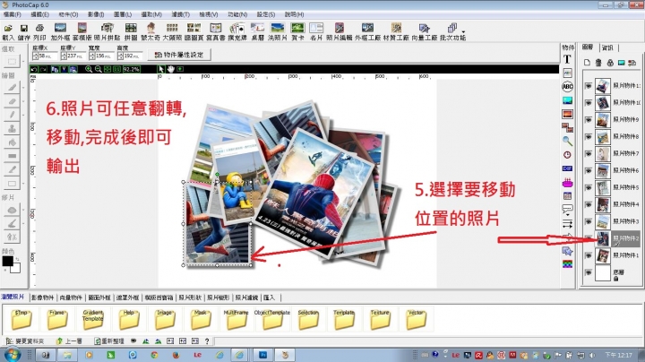Switch to the 照片形狀 bottom tab
The width and height of the screenshot is (645, 362).
pyautogui.click(x=190, y=297)
